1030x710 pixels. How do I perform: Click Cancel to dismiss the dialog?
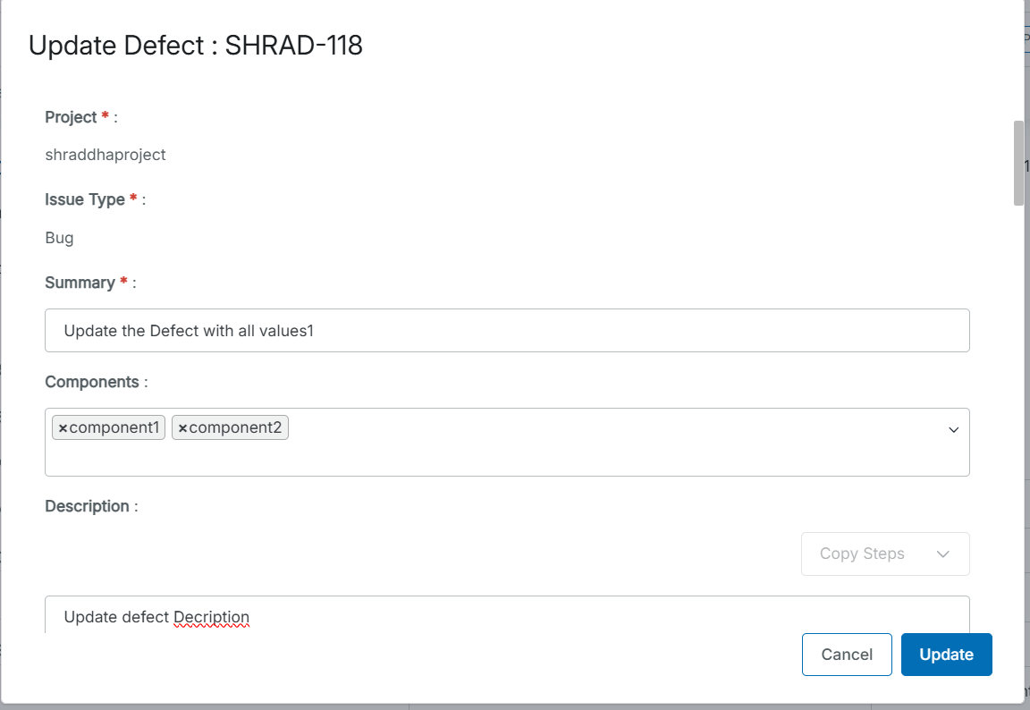846,654
